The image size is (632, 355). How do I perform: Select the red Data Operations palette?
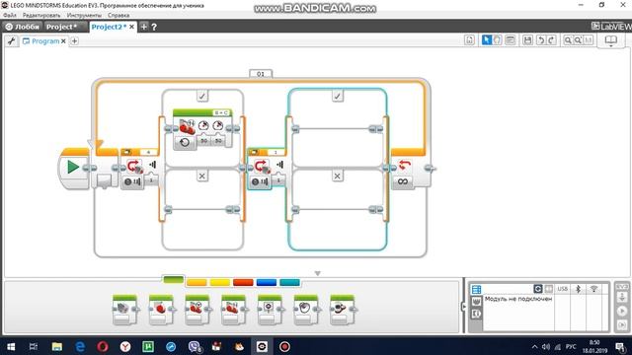click(243, 283)
